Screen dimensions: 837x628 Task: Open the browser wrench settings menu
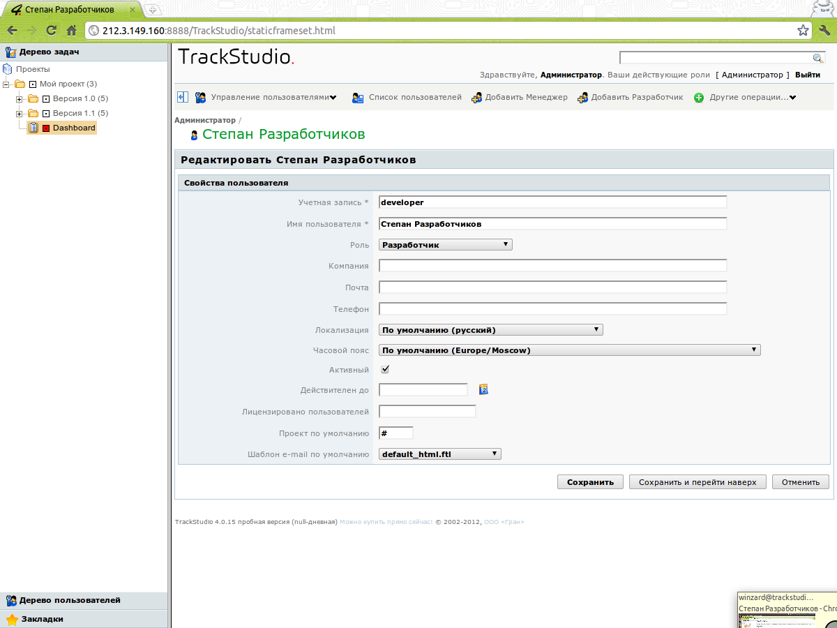click(824, 31)
